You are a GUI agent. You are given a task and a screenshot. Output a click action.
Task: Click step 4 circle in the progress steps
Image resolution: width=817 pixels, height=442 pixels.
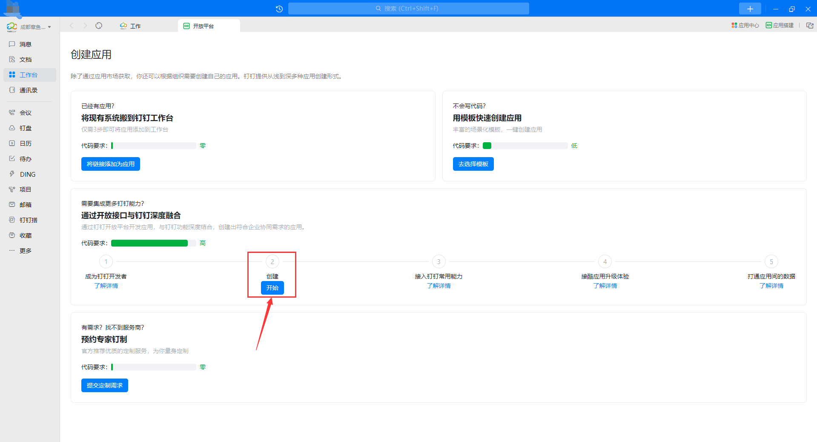(x=605, y=261)
